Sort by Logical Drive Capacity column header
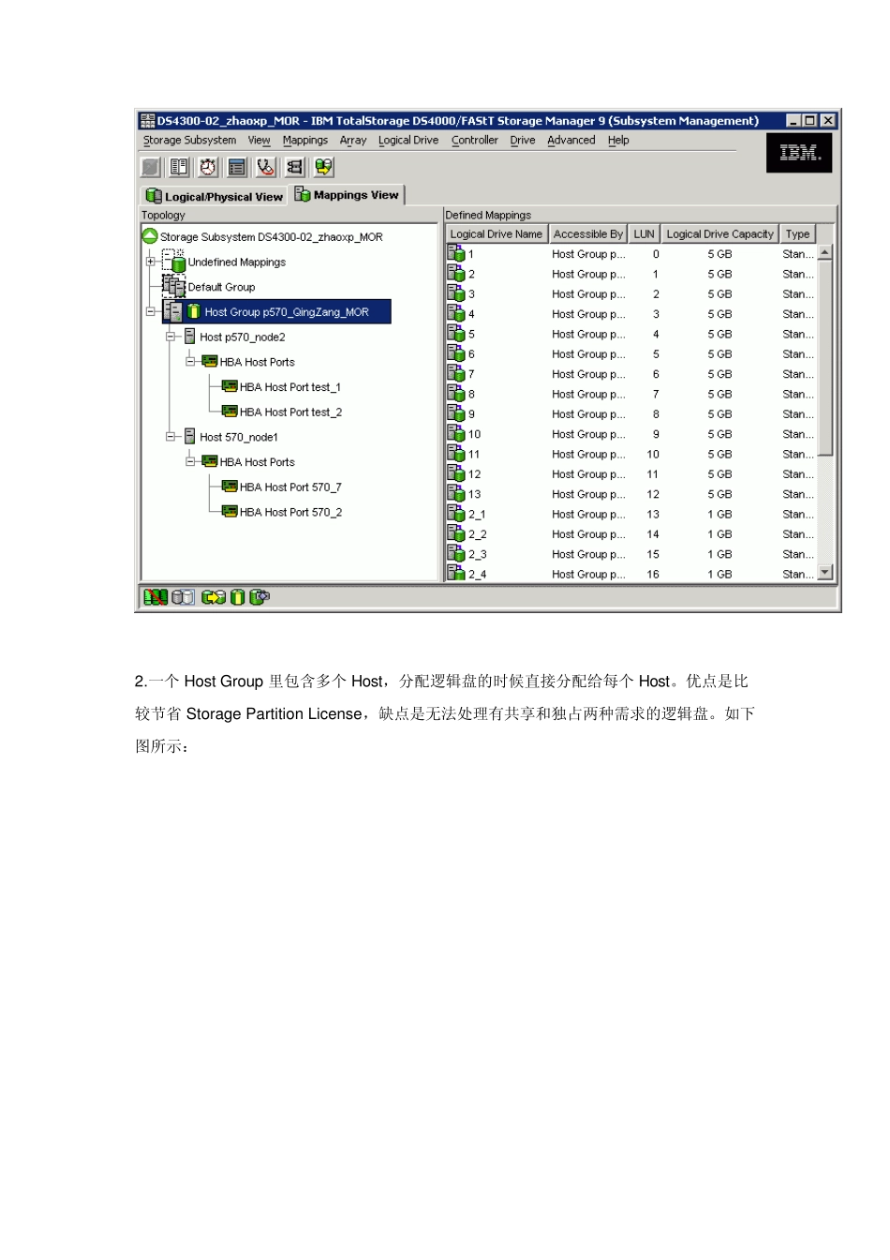Viewport: 890px width, 1260px height. click(719, 234)
